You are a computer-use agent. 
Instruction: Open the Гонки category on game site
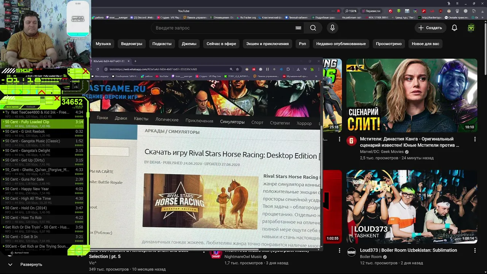tap(102, 118)
